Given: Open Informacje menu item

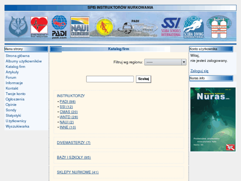Looking at the screenshot, I should click(x=14, y=83).
